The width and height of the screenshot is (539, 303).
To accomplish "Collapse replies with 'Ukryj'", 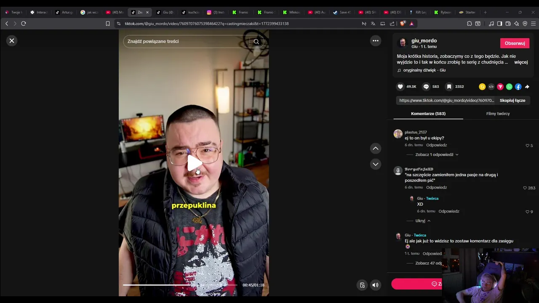I will [423, 221].
